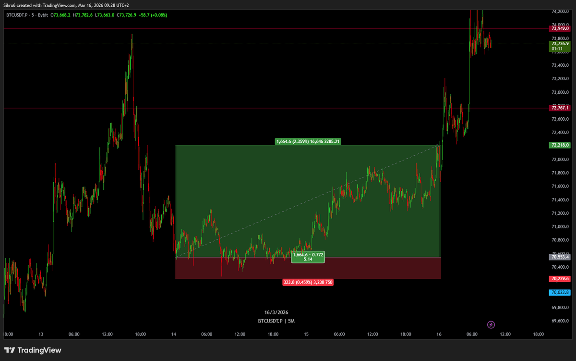Click the 71,000.0 tick on price axis
576x361 pixels.
point(560,227)
